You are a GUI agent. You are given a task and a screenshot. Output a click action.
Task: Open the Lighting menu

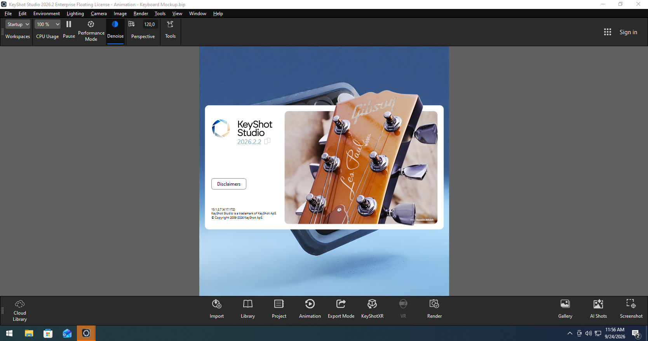(x=75, y=14)
